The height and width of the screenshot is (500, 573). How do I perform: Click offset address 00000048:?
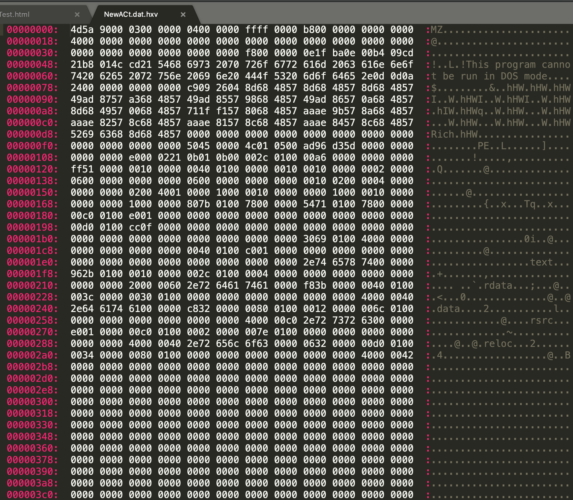[32, 65]
